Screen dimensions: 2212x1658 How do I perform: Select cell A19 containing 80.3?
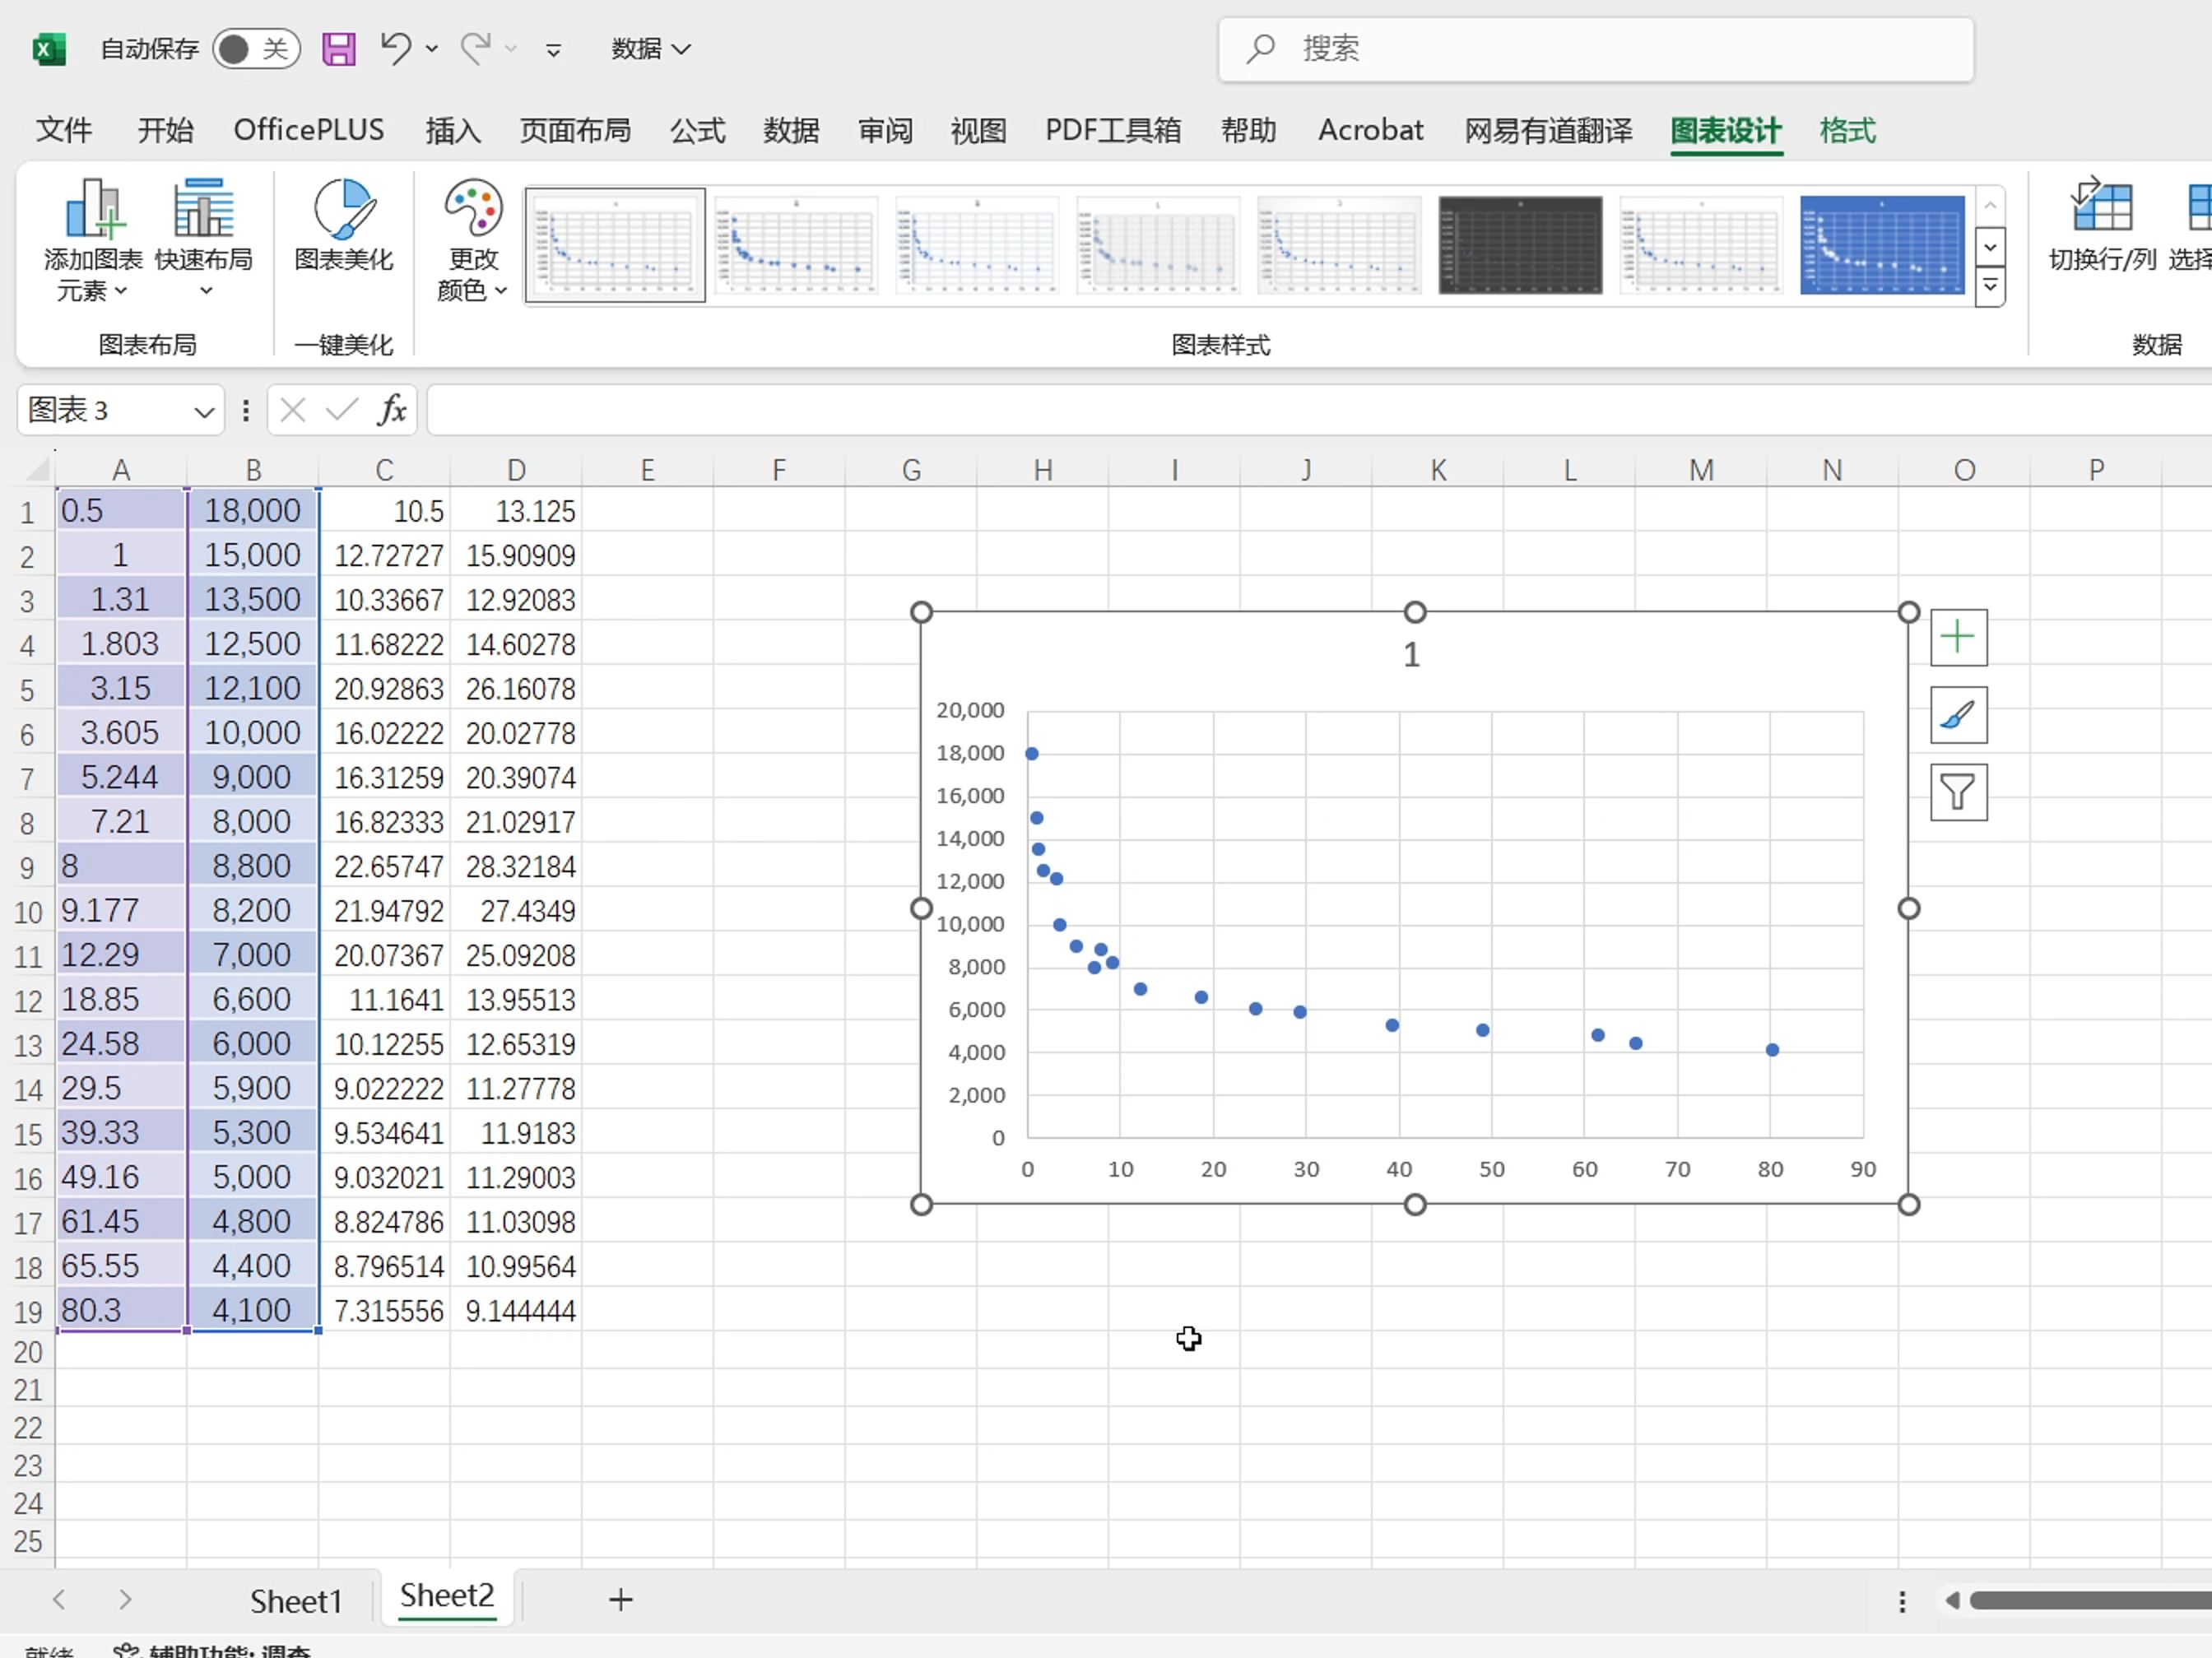click(121, 1310)
